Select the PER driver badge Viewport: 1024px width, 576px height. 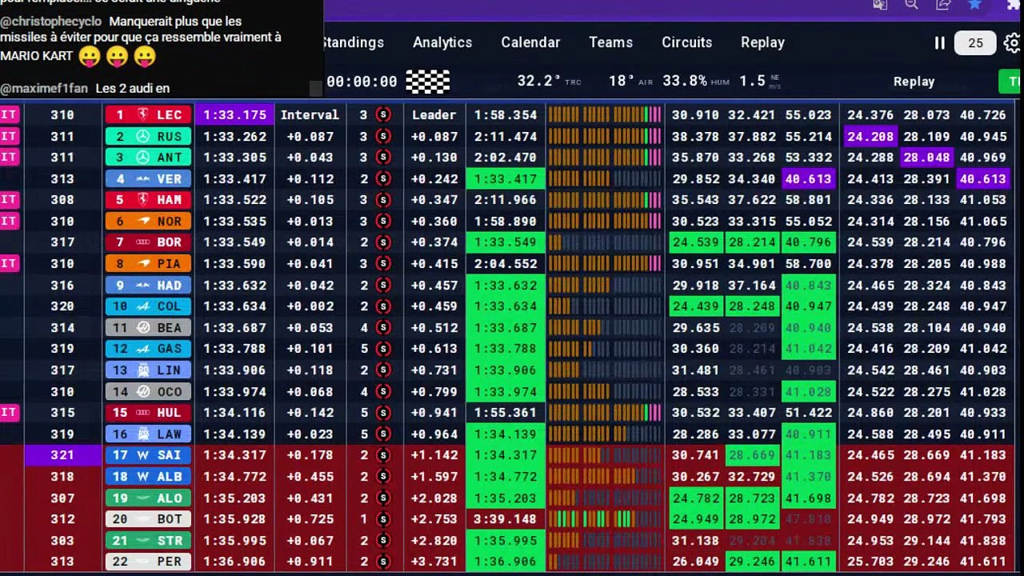coord(148,562)
